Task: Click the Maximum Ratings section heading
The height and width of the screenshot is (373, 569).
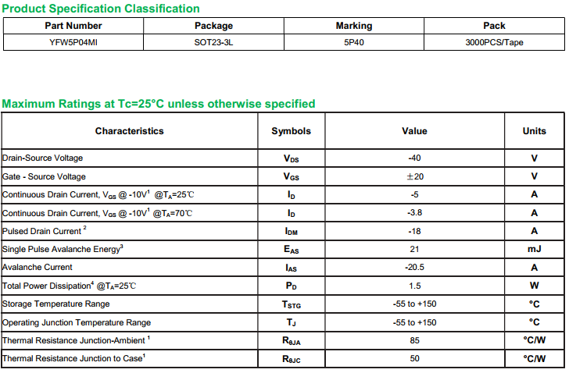Action: pyautogui.click(x=159, y=104)
